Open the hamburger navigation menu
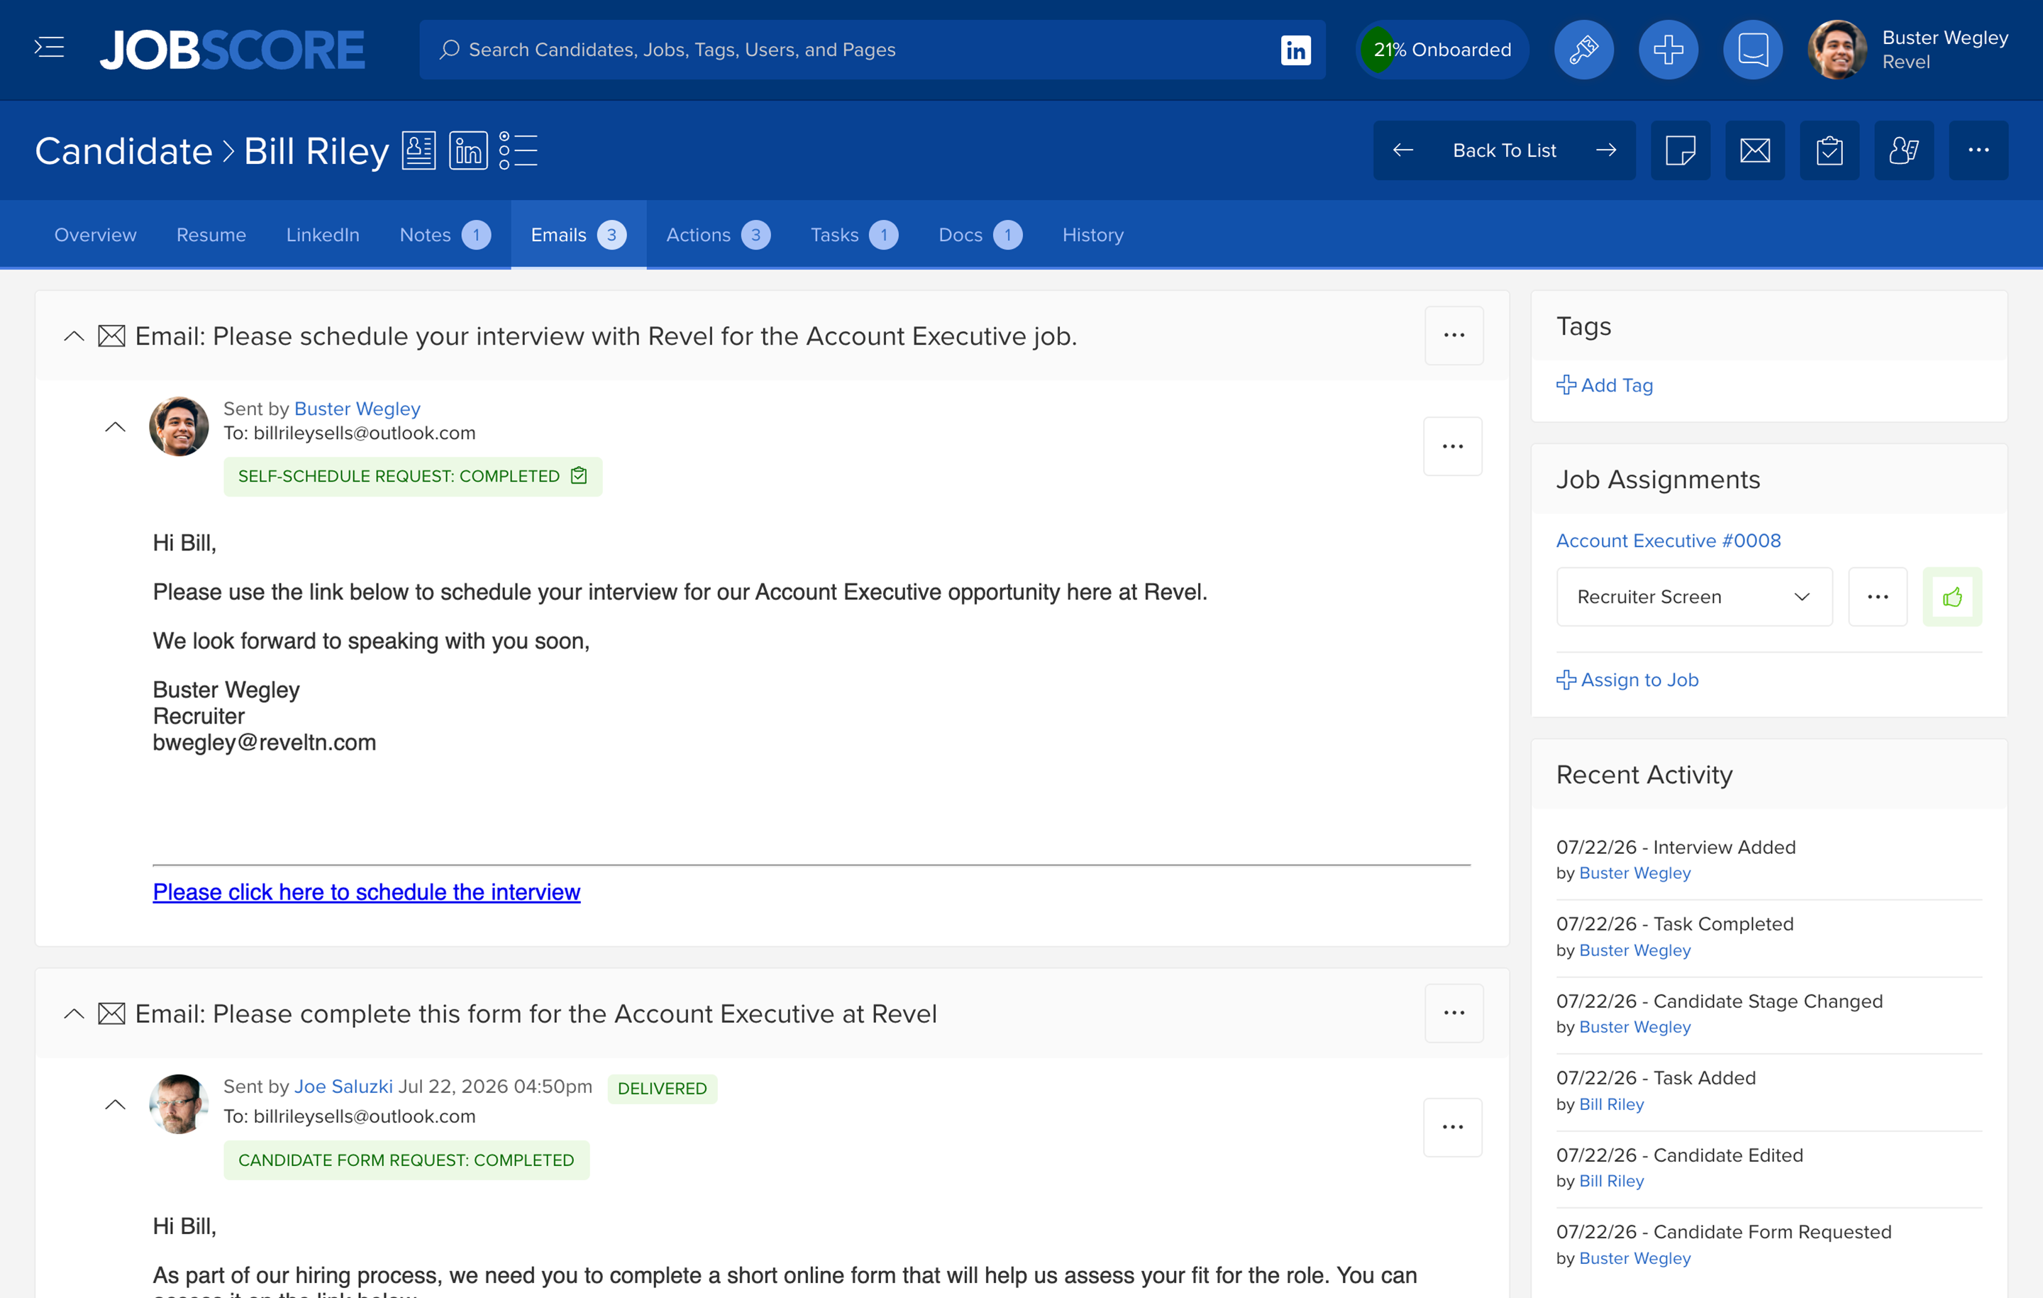Viewport: 2043px width, 1298px height. click(49, 48)
